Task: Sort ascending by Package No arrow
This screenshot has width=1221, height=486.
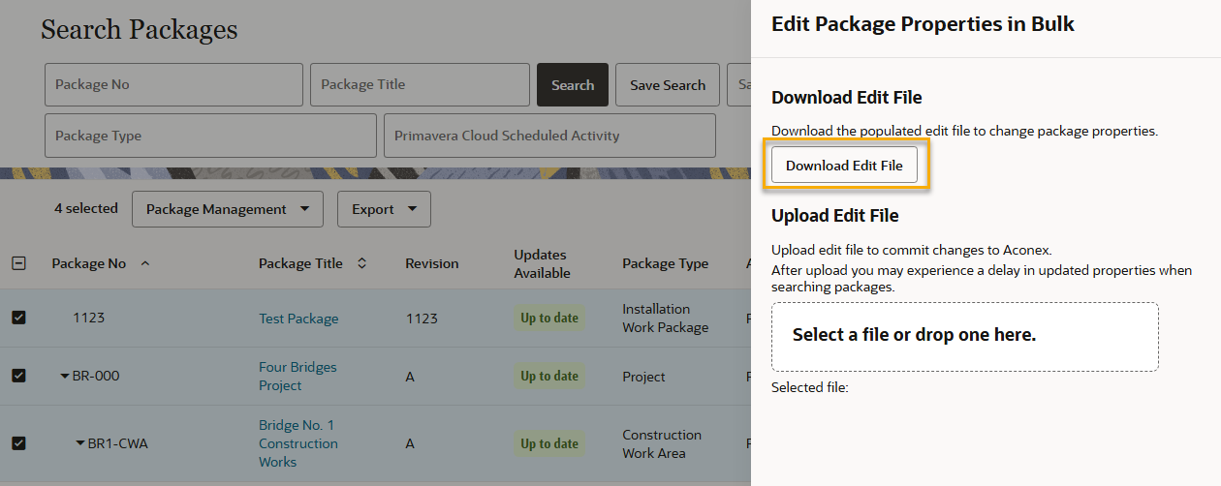Action: [145, 263]
